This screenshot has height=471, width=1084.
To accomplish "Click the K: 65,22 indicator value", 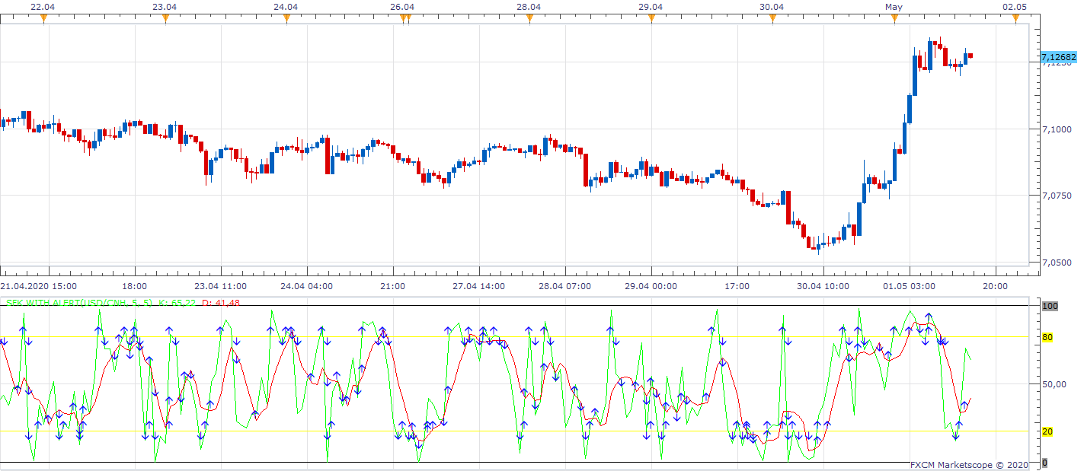I will [177, 303].
